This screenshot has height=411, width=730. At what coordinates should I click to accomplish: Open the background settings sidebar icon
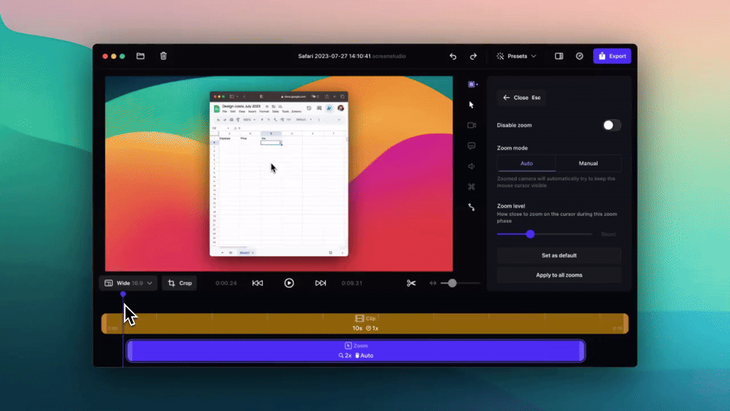point(472,84)
